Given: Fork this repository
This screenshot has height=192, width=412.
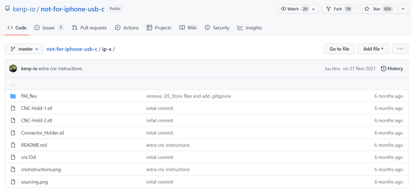Looking at the screenshot, I should point(339,9).
